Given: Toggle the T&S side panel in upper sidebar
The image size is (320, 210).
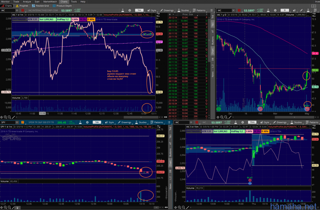Looking at the screenshot, I should click(212, 25).
